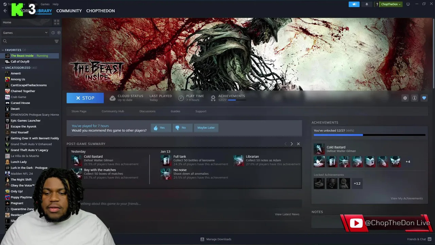Switch library to grid collections view
The height and width of the screenshot is (245, 435).
pyautogui.click(x=56, y=22)
